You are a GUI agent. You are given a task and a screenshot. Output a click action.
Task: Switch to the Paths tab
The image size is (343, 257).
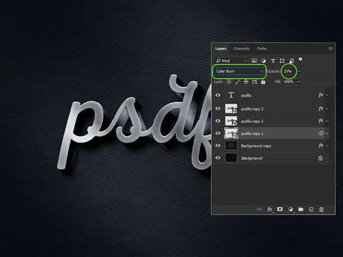(x=262, y=48)
